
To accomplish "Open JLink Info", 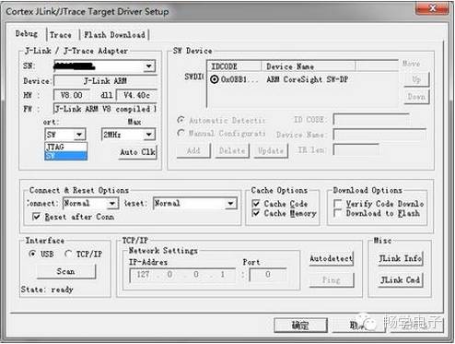I will pos(400,258).
